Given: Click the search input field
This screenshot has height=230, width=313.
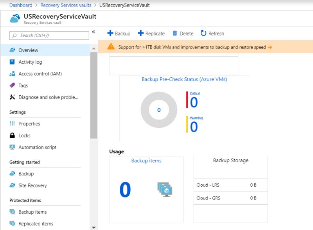Looking at the screenshot, I should point(49,36).
